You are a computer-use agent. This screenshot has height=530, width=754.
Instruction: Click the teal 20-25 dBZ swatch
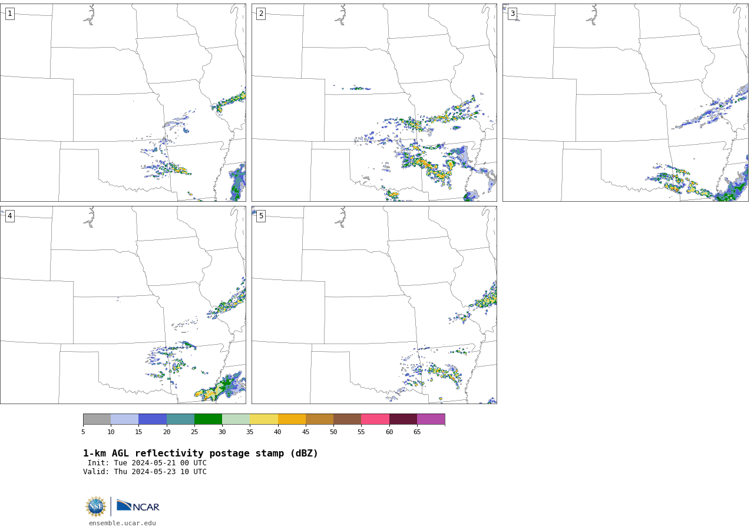tap(180, 419)
